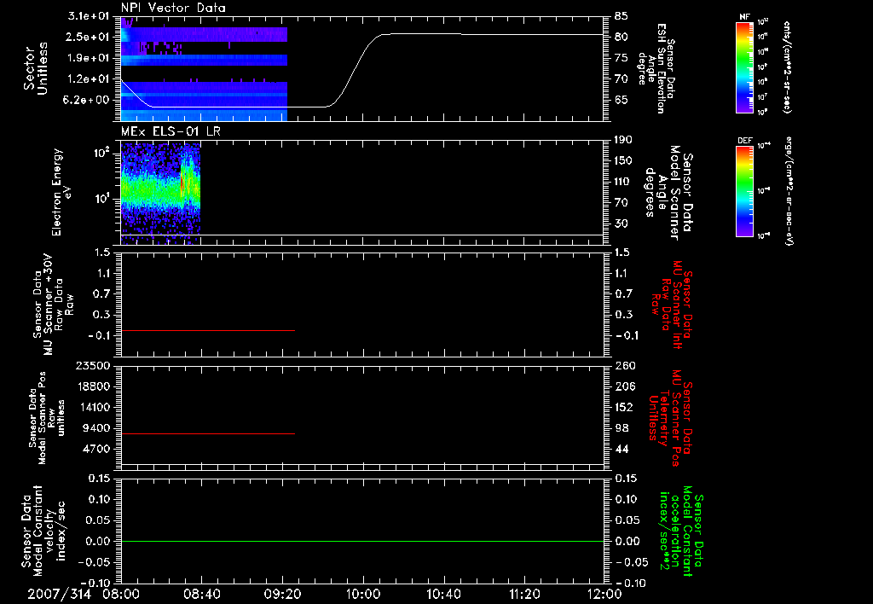
Task: Click the ELS electron energy spectrogram
Action: (x=160, y=192)
